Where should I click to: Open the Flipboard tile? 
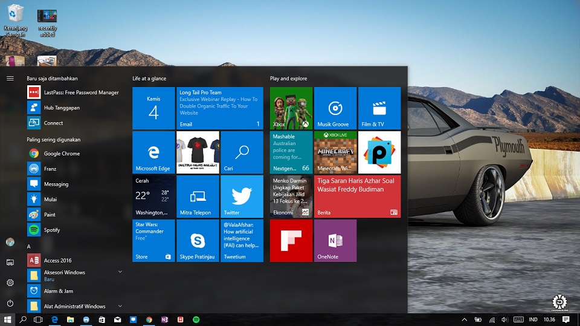click(x=291, y=241)
